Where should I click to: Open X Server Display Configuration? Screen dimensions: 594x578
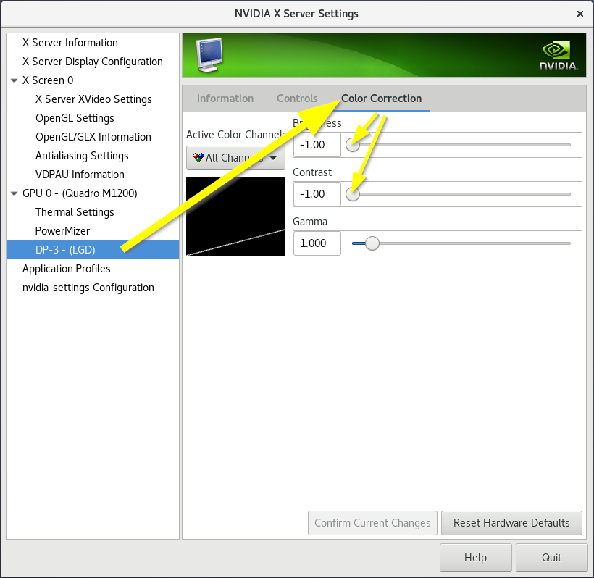click(x=93, y=62)
